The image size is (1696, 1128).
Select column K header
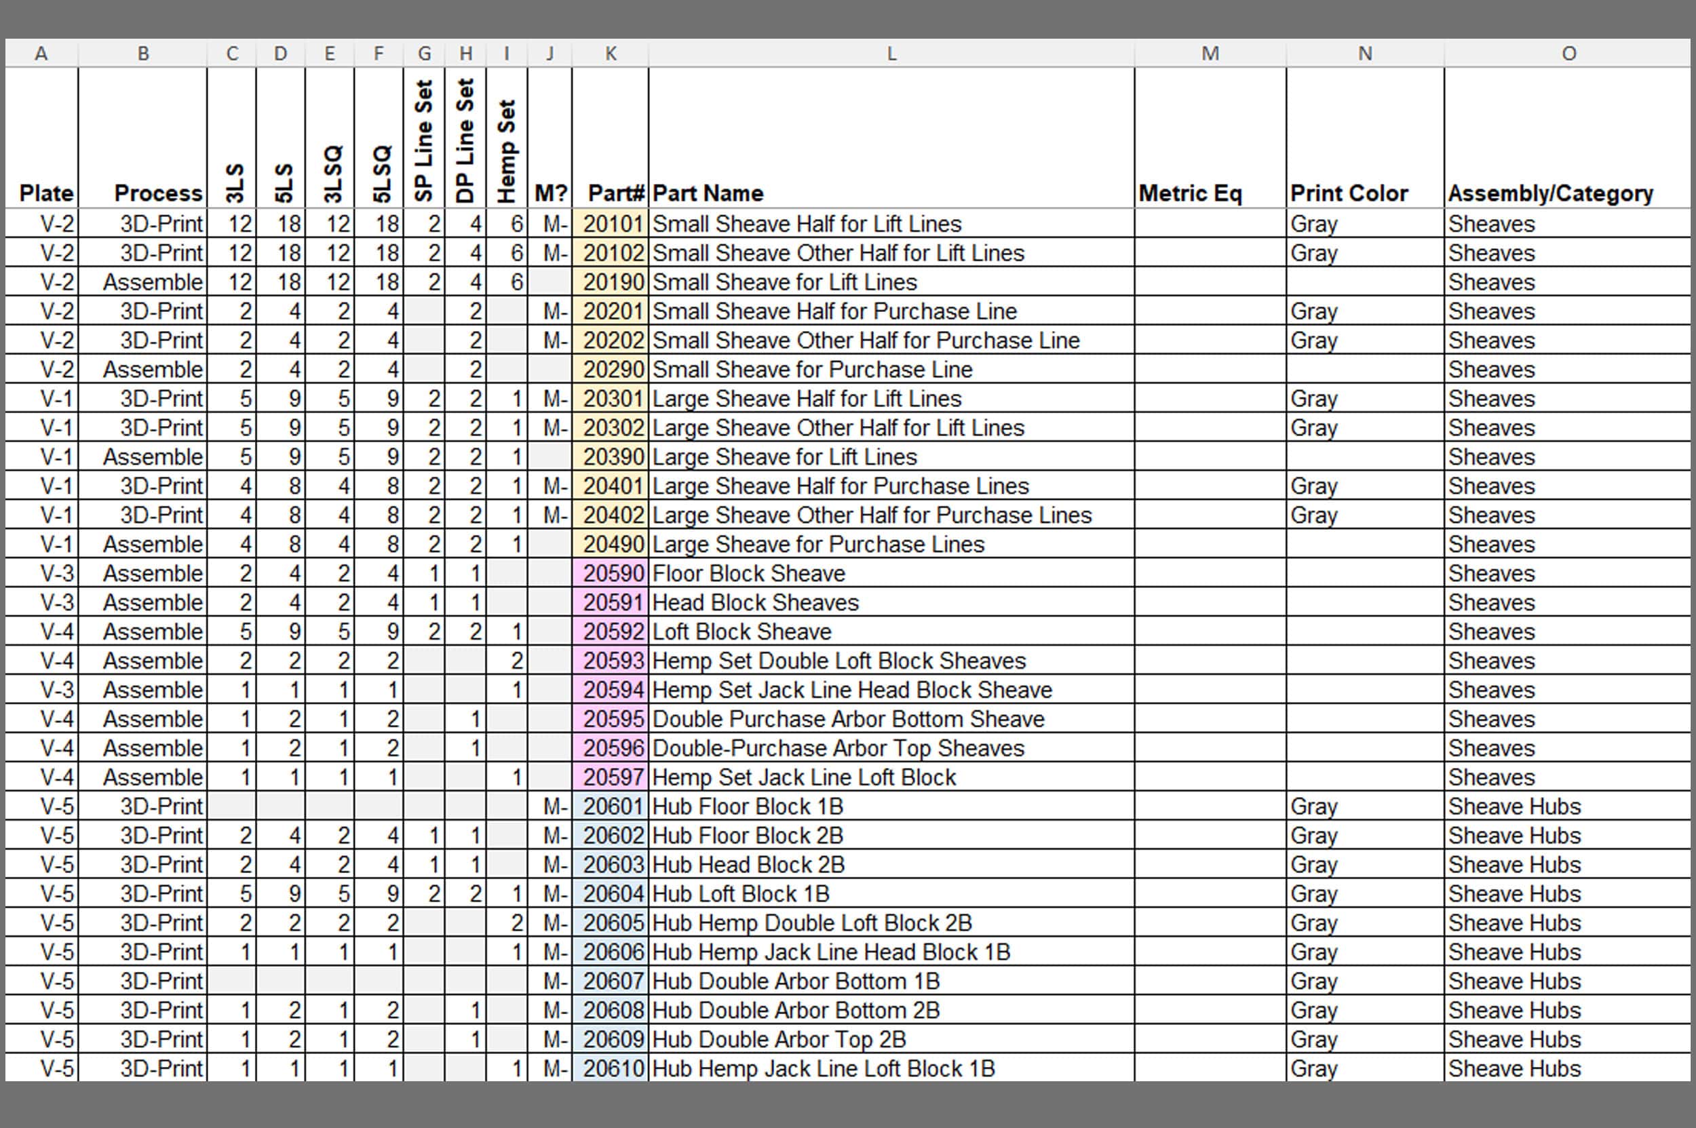610,53
